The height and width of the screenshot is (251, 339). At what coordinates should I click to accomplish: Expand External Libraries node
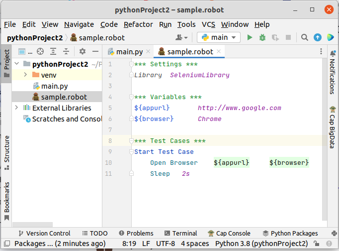coord(16,108)
